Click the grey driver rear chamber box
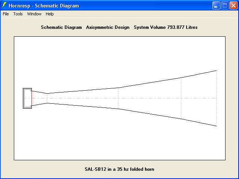239x179 pixels. click(27, 98)
